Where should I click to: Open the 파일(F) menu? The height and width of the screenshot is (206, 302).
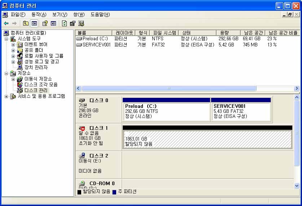[18, 15]
